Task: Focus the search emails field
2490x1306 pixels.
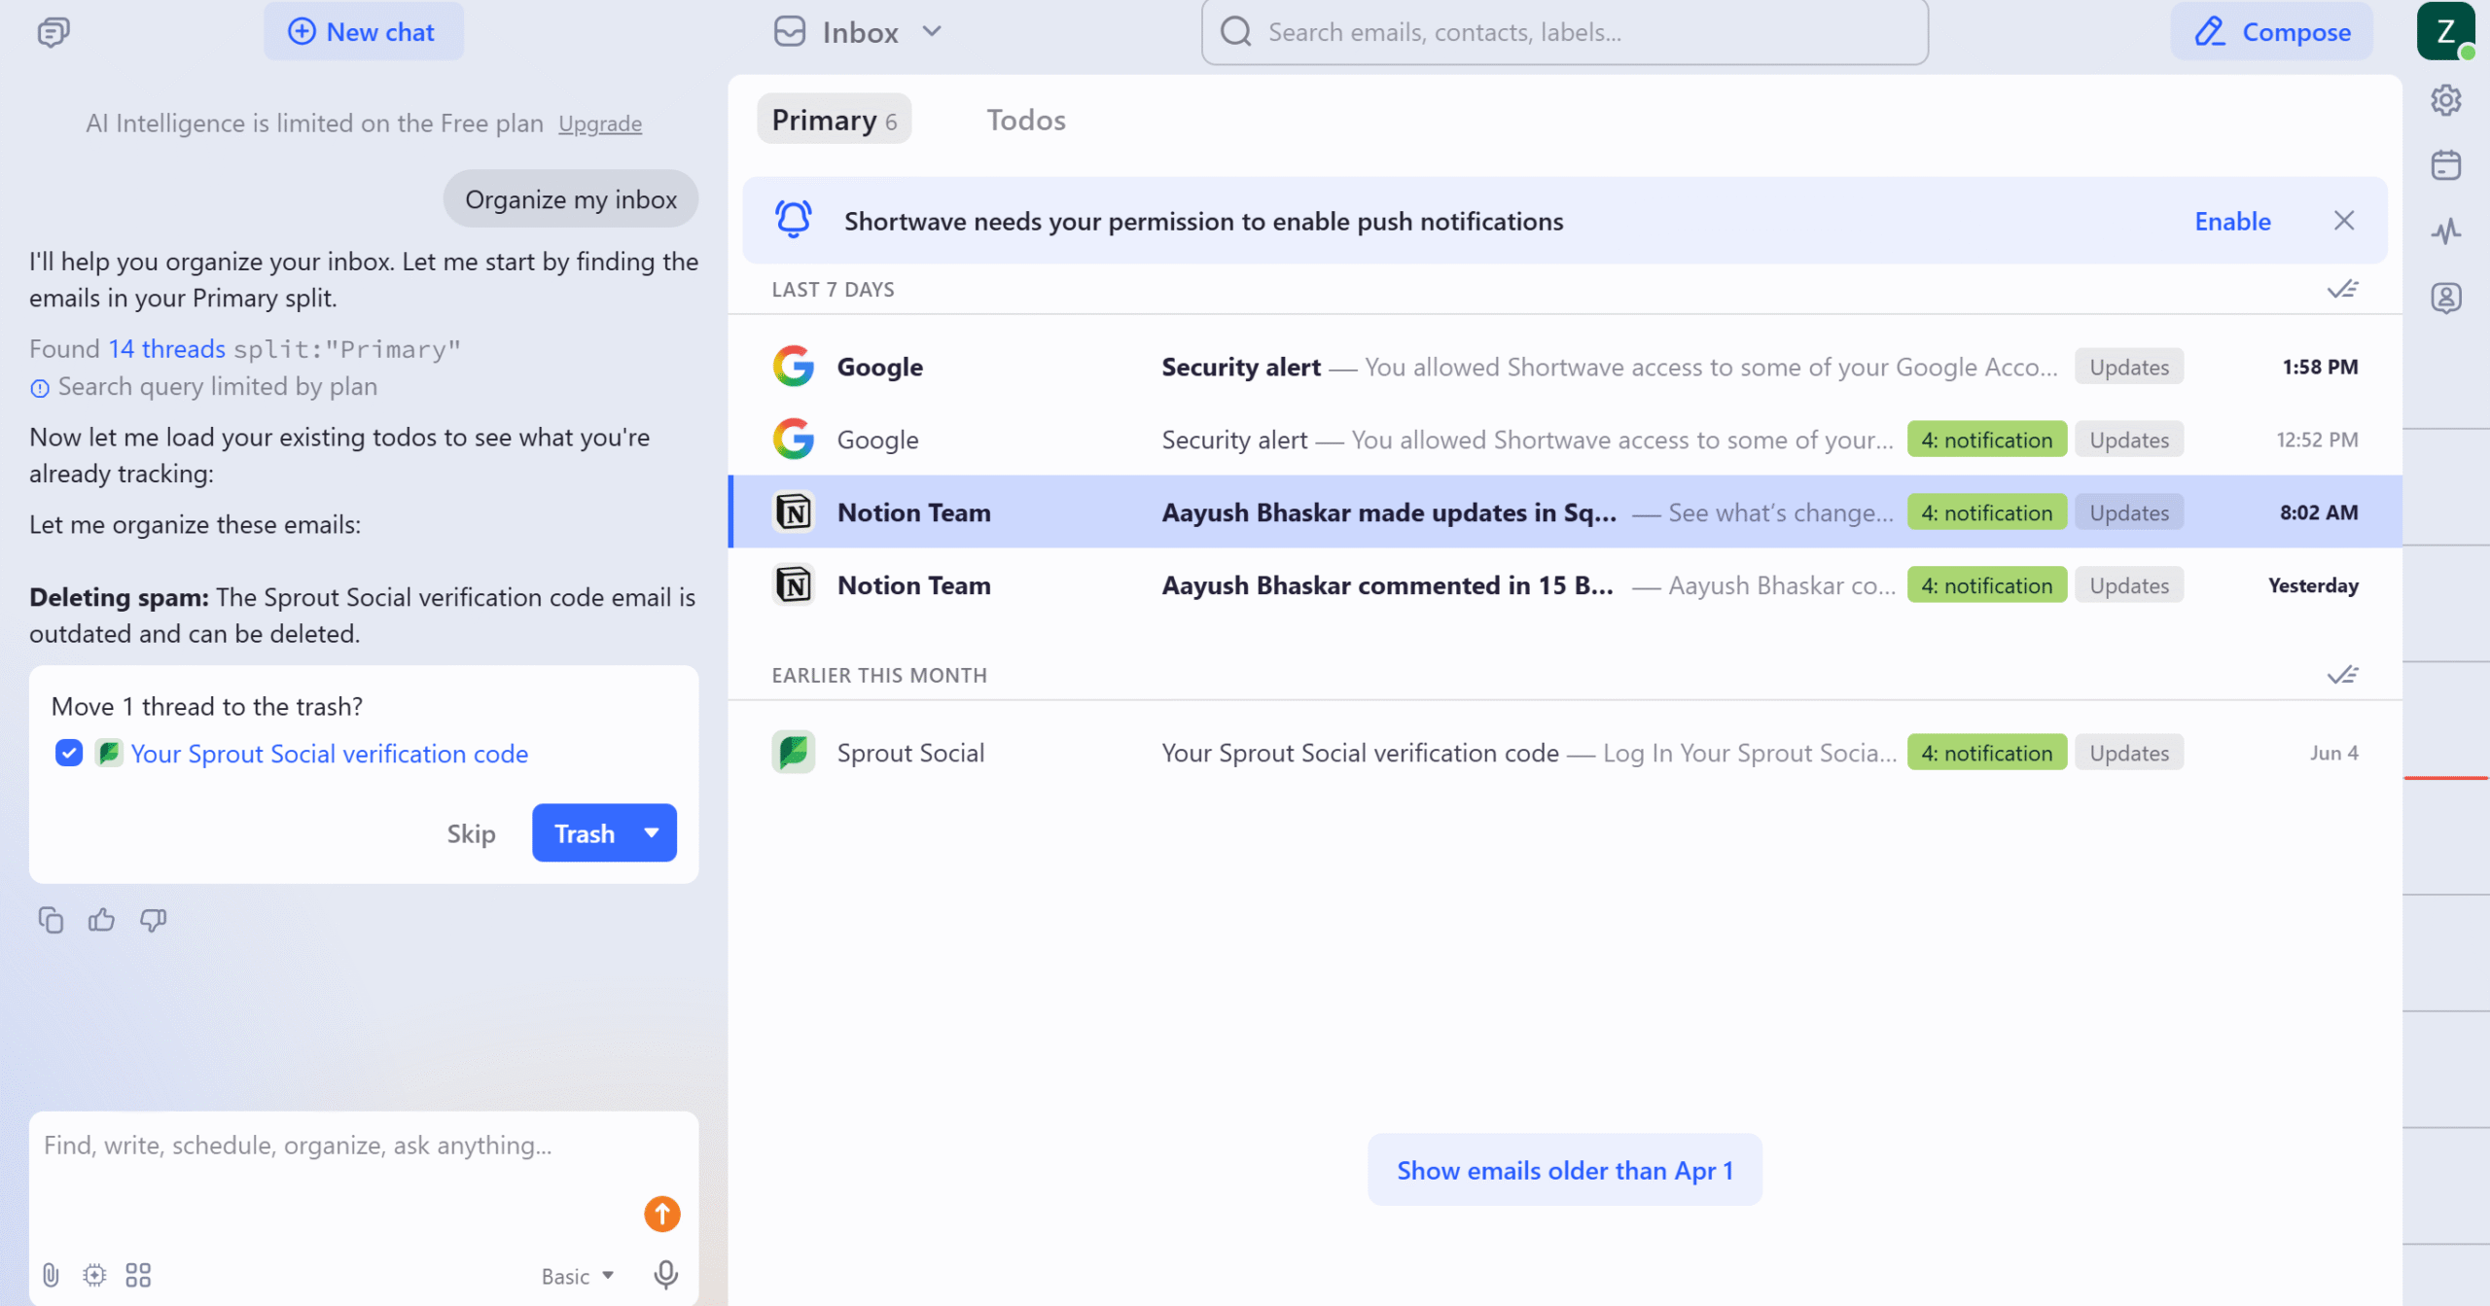Action: pyautogui.click(x=1565, y=32)
